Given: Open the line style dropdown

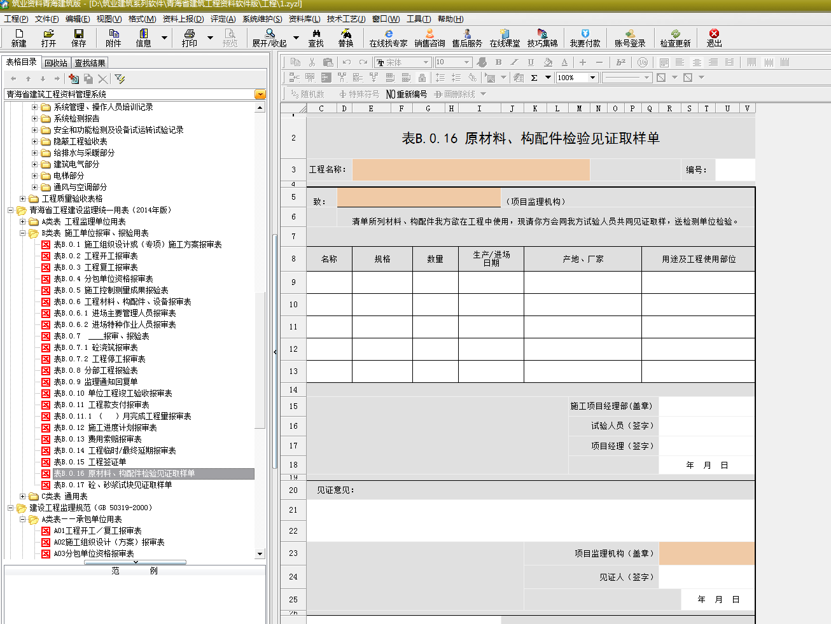Looking at the screenshot, I should point(647,78).
